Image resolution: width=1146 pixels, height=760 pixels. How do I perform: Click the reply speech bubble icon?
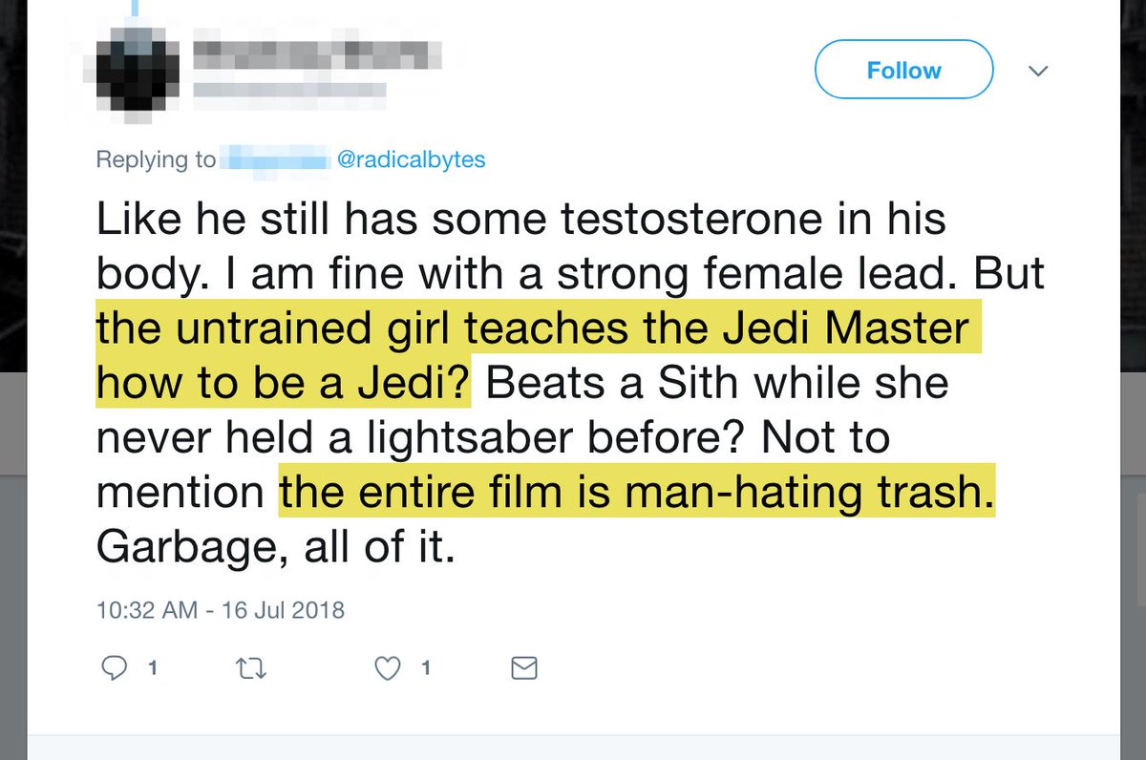(114, 667)
